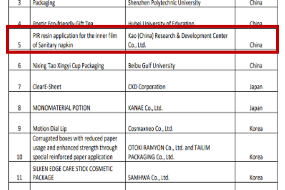Select row number 3 cell
The image size is (285, 190).
19,3
